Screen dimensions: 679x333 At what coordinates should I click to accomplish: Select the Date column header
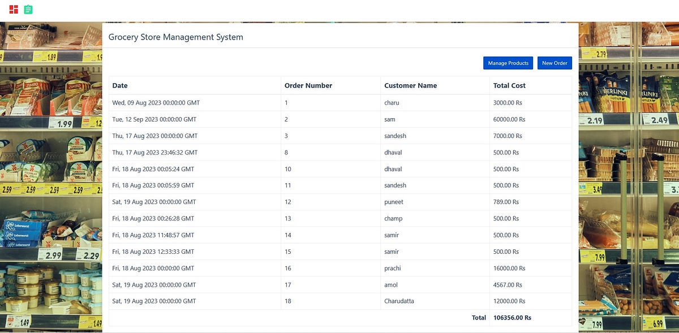120,85
